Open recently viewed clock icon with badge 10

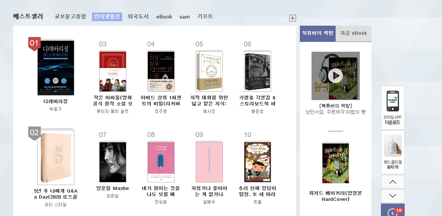pos(393,211)
